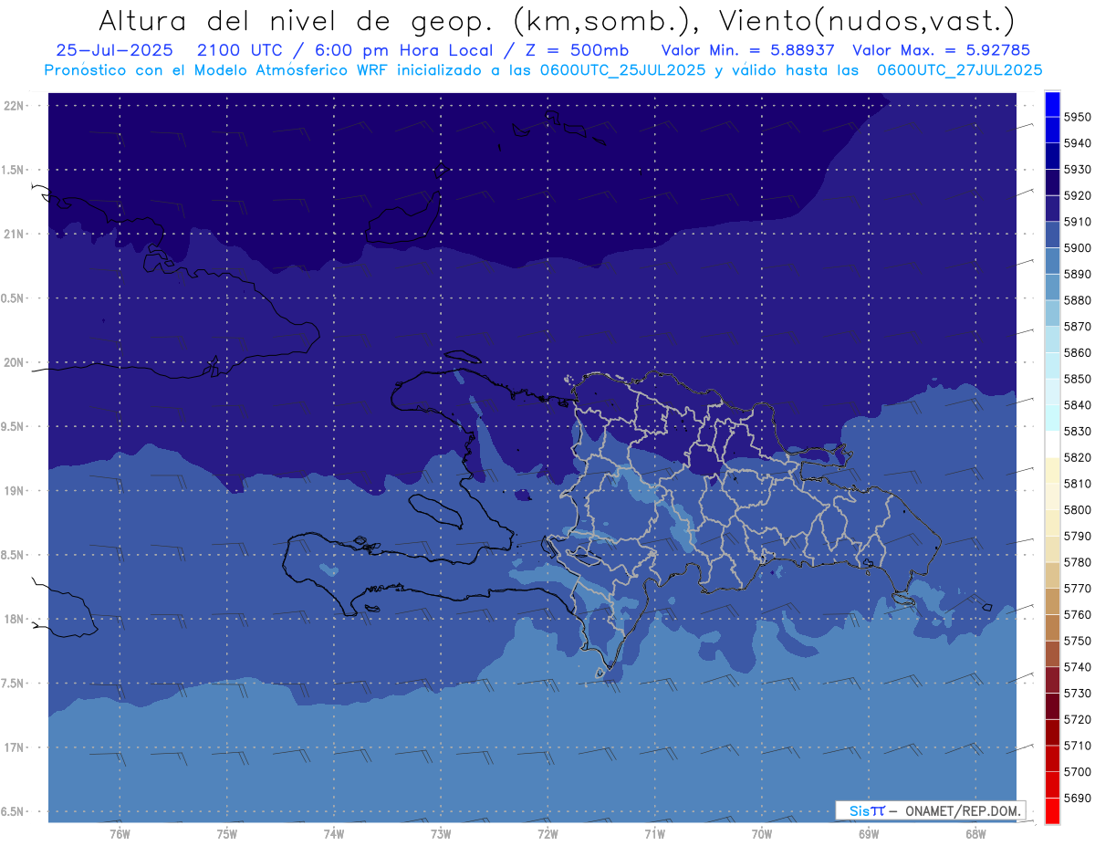Click the '70W' longitude label
Image resolution: width=1095 pixels, height=846 pixels.
(762, 833)
